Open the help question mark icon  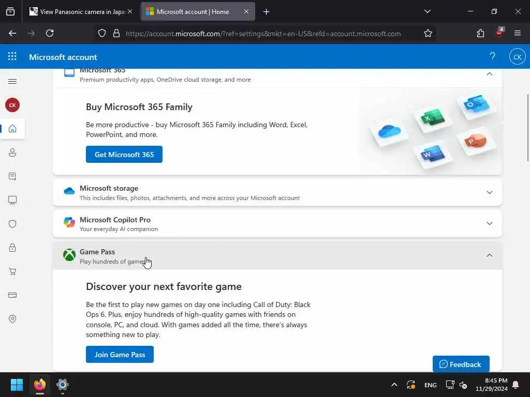(493, 56)
